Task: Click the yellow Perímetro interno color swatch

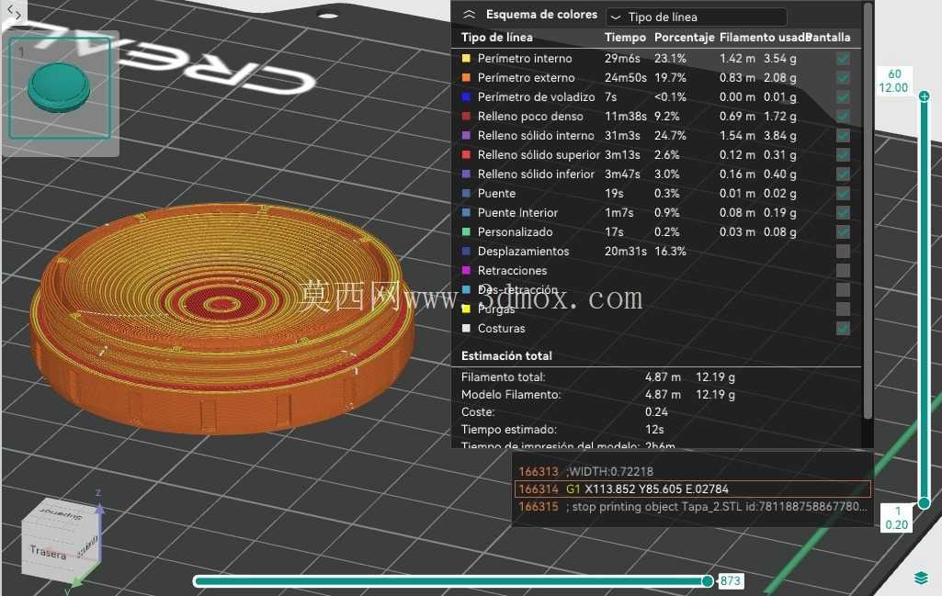Action: 466,58
